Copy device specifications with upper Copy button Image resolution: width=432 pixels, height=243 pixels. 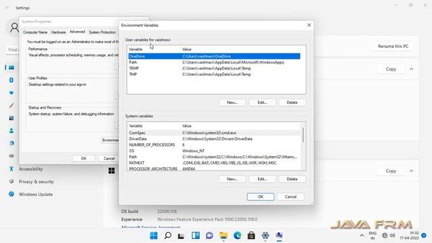391,69
